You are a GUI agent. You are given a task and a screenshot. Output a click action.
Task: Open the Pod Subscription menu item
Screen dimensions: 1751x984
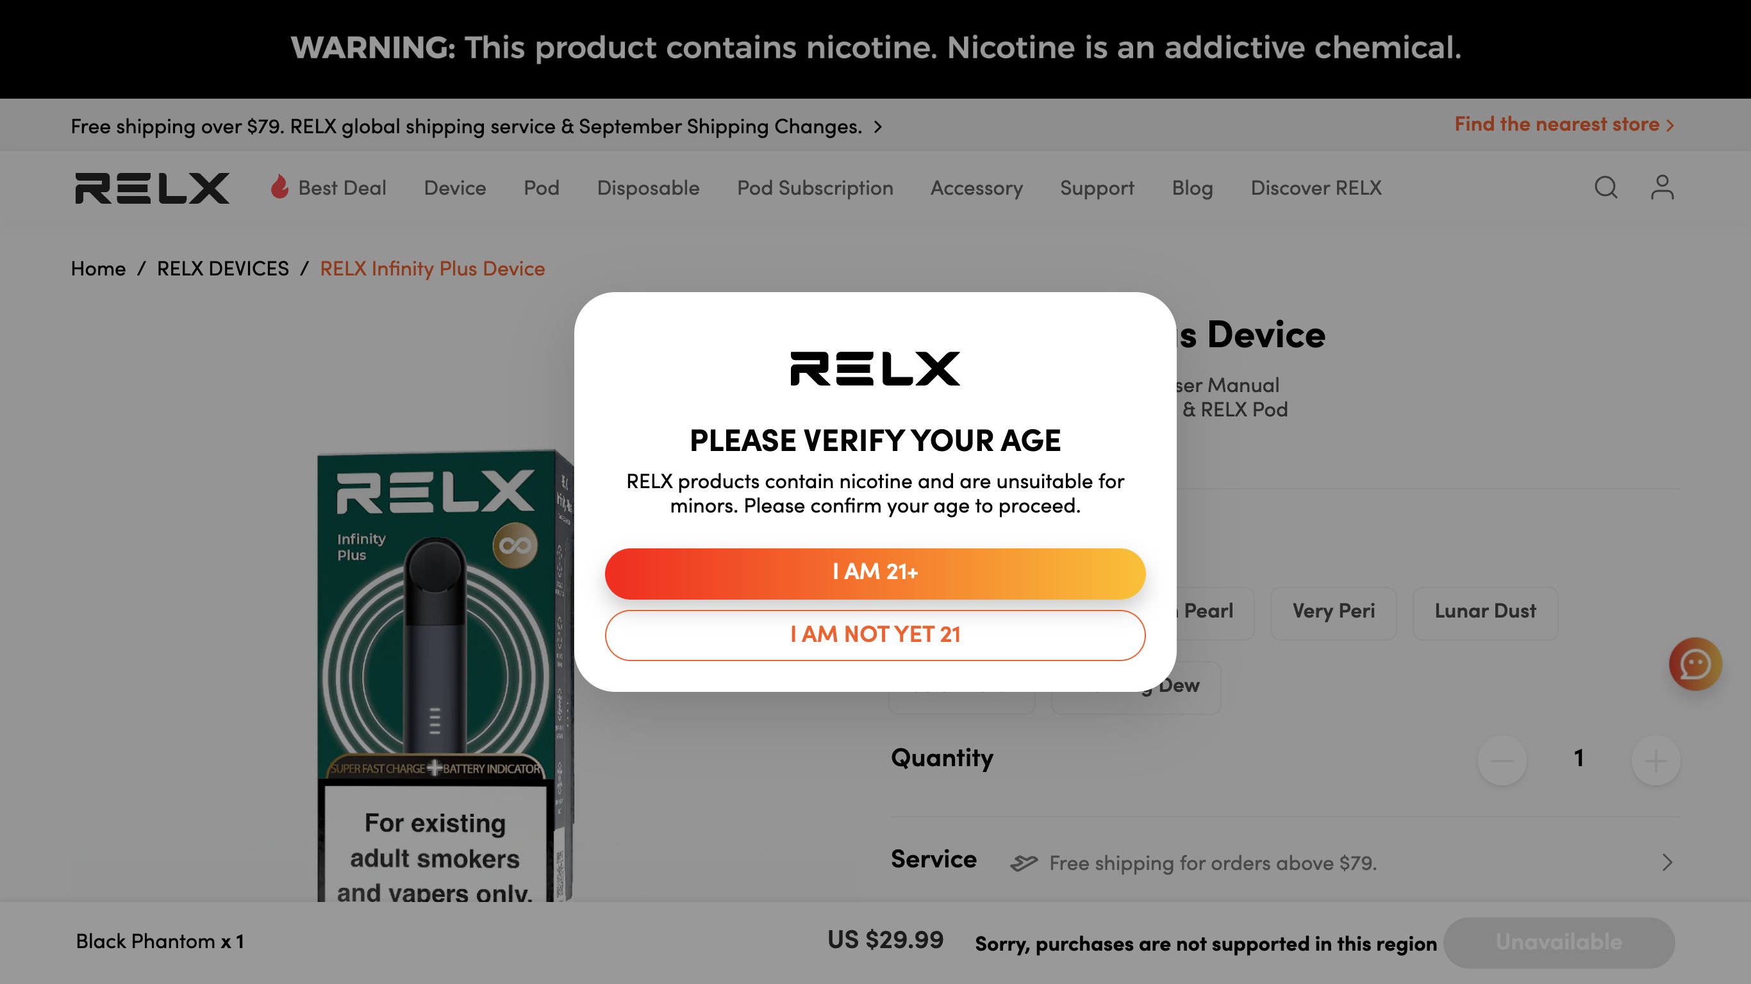coord(815,188)
